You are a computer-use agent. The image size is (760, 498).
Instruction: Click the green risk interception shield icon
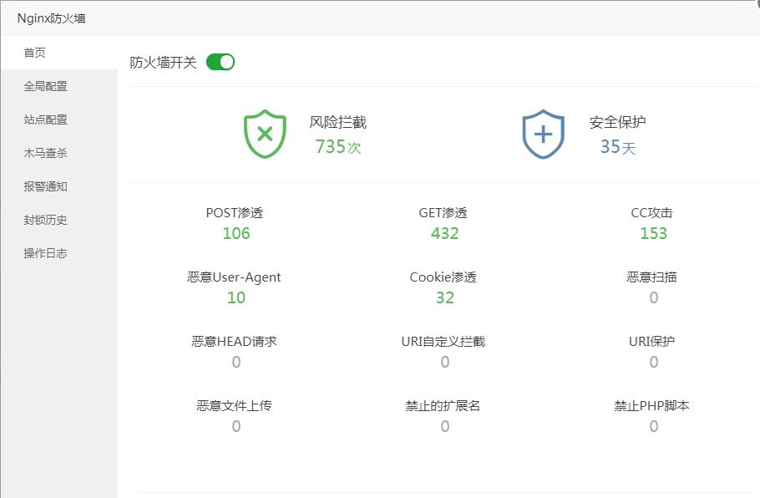point(265,134)
